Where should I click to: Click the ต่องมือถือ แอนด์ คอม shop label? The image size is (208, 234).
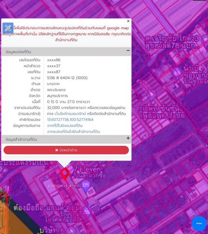47,208
